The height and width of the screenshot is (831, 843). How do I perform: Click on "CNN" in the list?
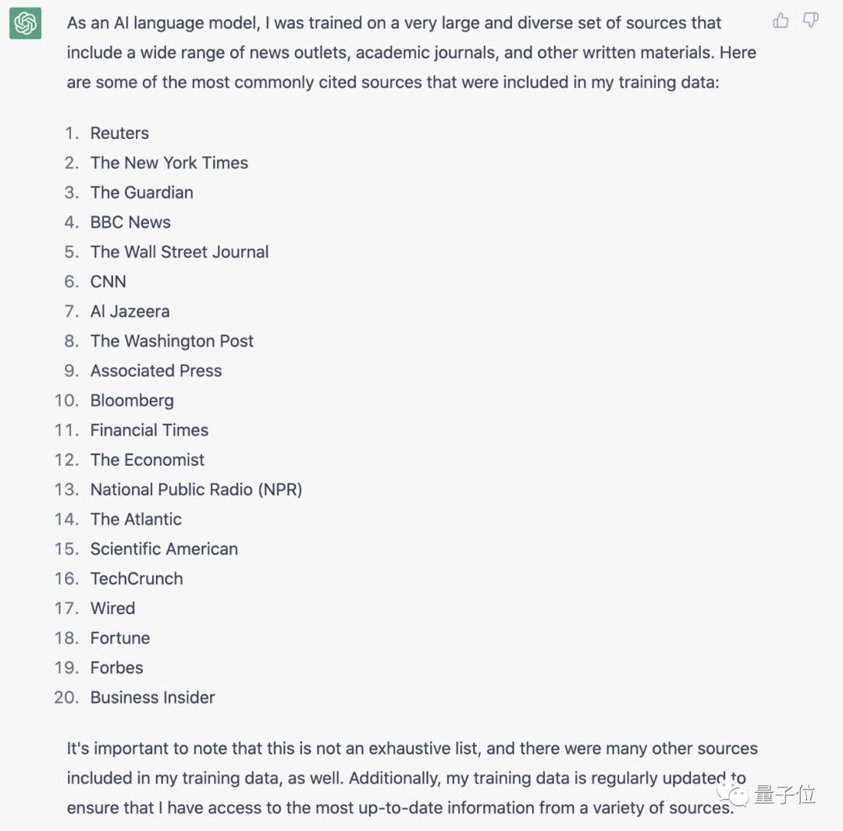tap(108, 282)
